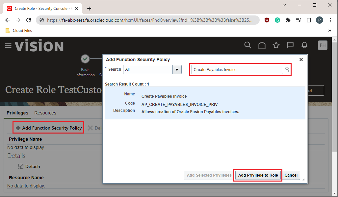Switch to the Resources tab
Viewport: 338px width, 197px height.
pyautogui.click(x=45, y=113)
